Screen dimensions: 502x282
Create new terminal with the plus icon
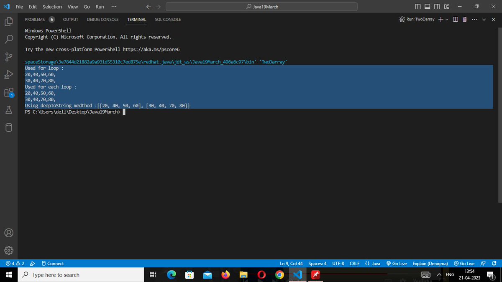pos(441,20)
